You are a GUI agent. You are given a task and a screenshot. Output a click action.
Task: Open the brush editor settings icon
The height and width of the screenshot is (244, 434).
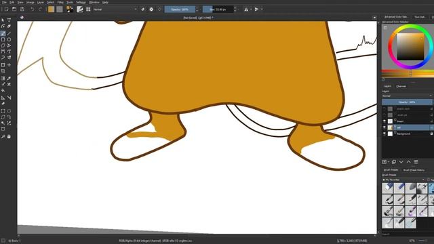[80, 9]
